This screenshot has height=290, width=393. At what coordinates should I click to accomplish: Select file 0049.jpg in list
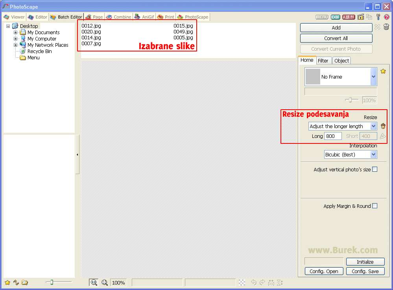(x=183, y=31)
